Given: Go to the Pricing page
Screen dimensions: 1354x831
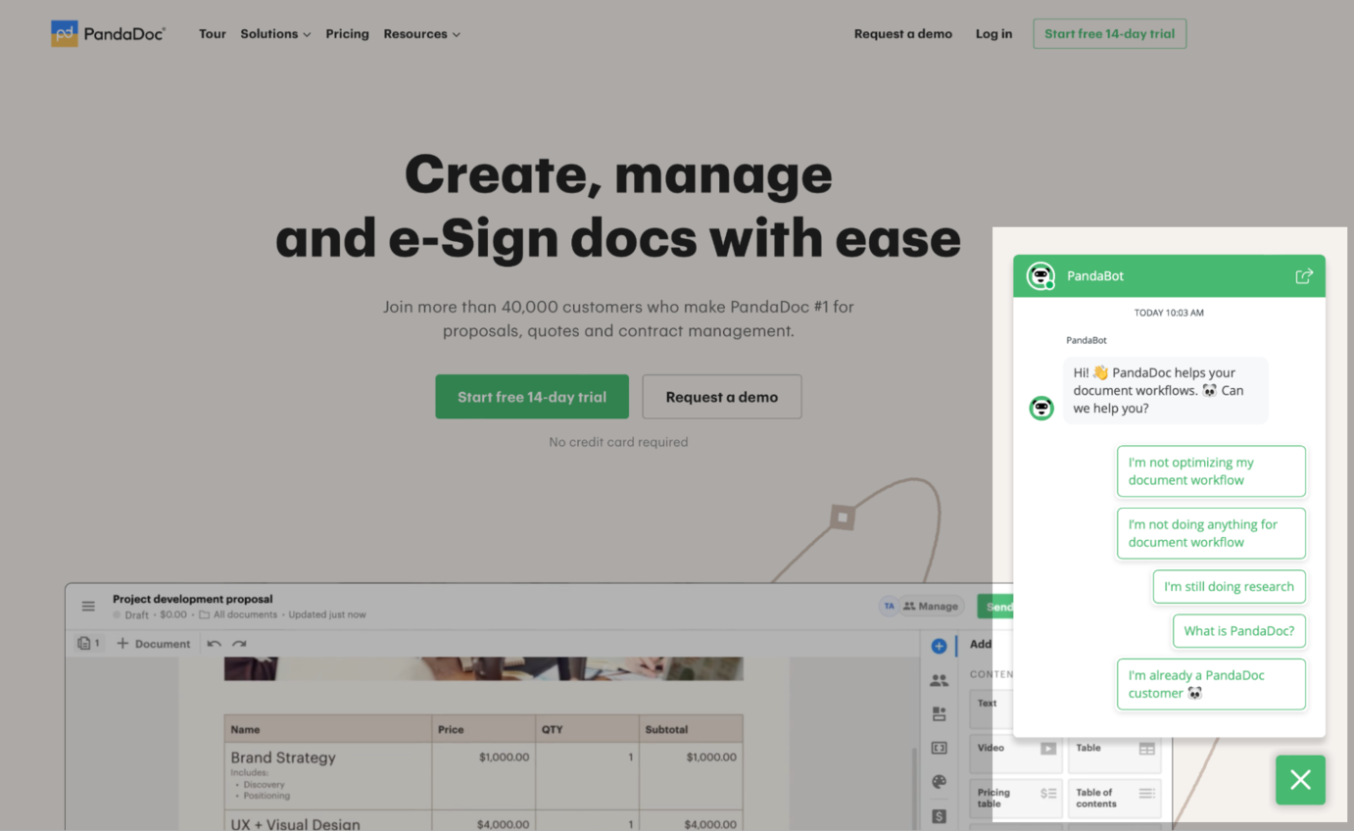Looking at the screenshot, I should tap(347, 33).
